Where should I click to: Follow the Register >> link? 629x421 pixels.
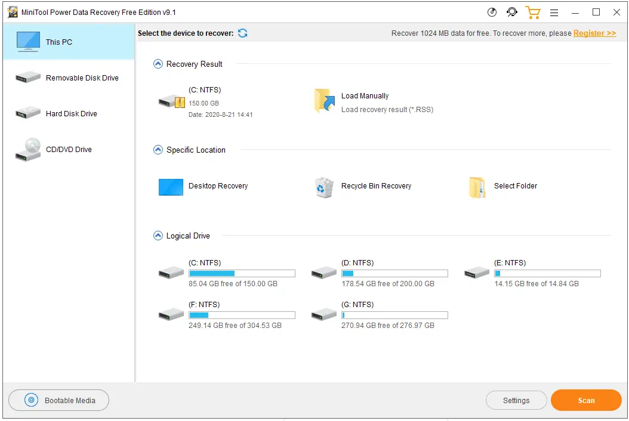pyautogui.click(x=594, y=33)
